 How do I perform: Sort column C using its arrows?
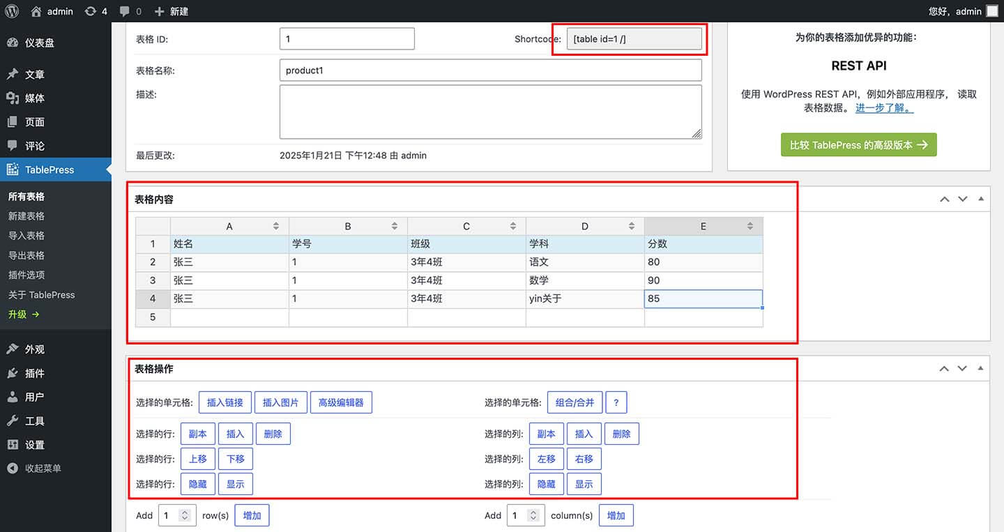(513, 227)
